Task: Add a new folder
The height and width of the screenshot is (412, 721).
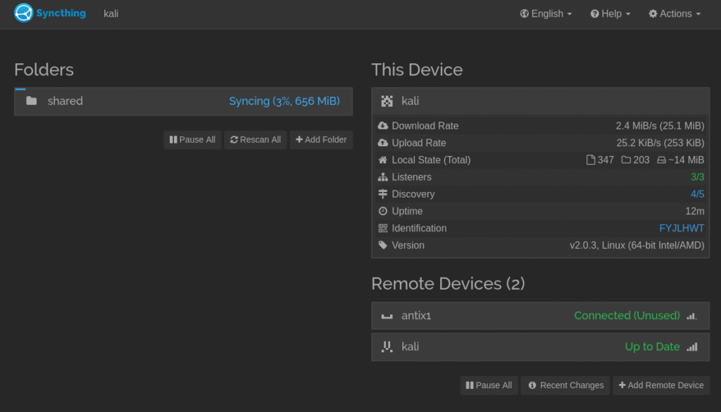Action: 321,140
